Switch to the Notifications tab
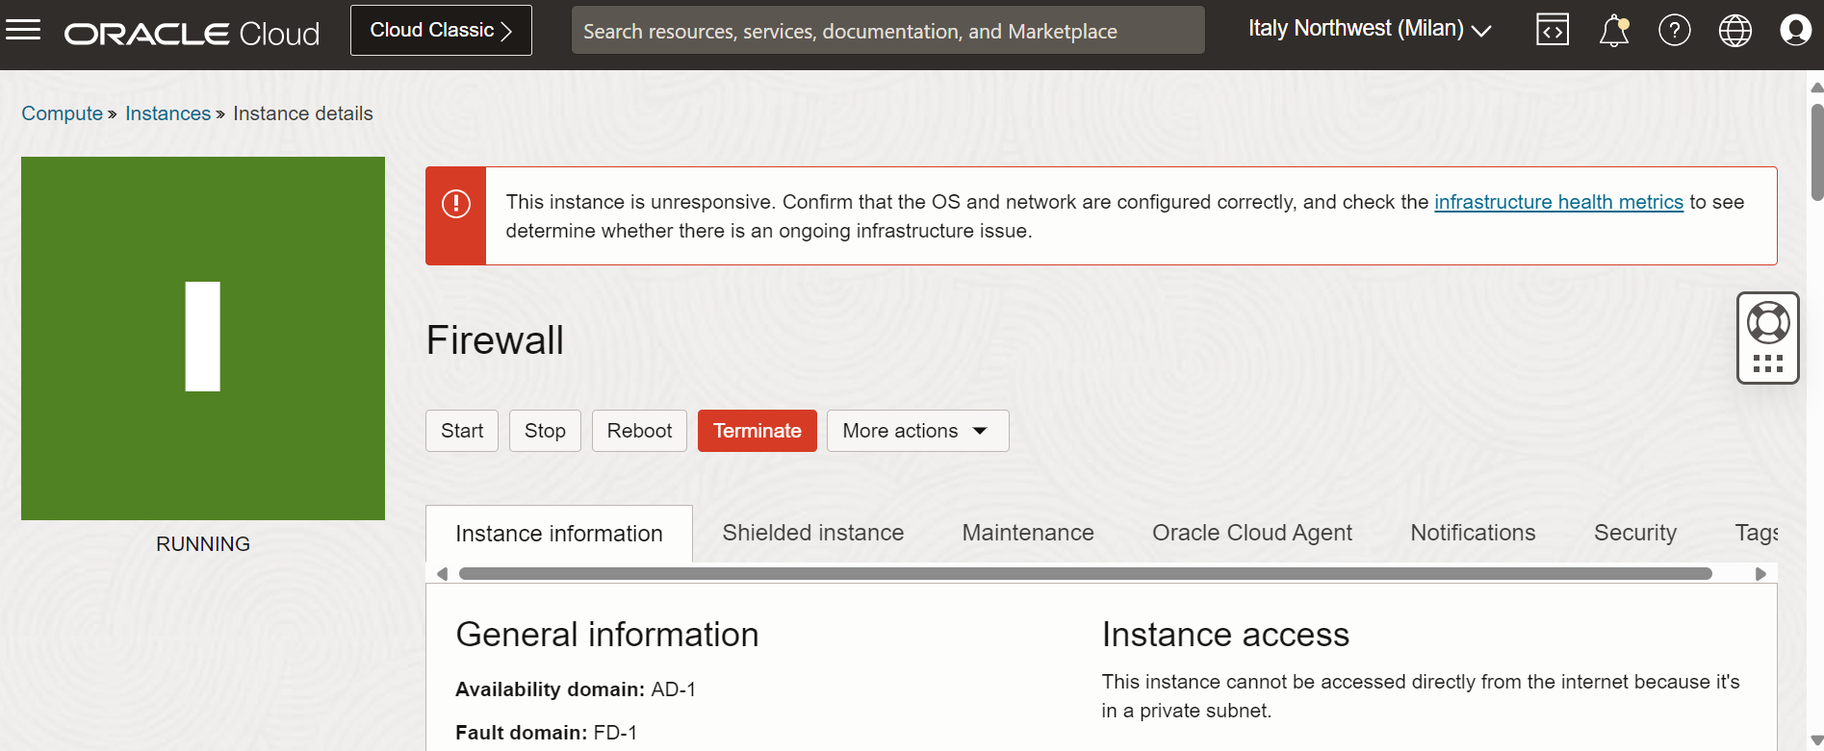The height and width of the screenshot is (751, 1824). (x=1473, y=533)
